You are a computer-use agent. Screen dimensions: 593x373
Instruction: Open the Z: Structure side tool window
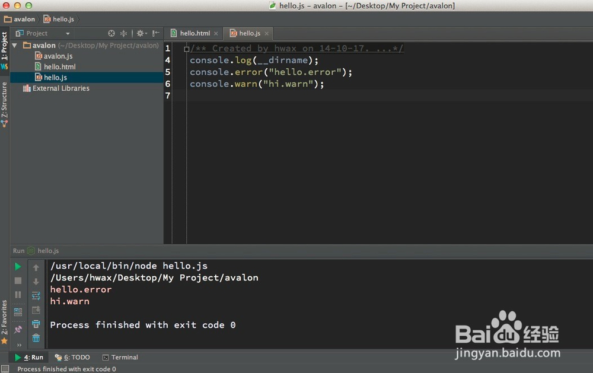click(4, 100)
